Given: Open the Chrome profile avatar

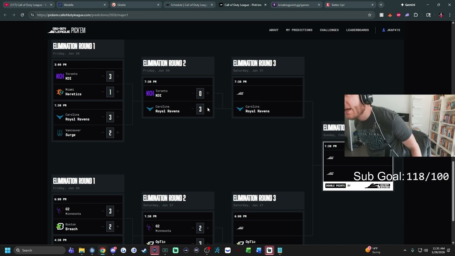Looking at the screenshot, I should coord(441,15).
